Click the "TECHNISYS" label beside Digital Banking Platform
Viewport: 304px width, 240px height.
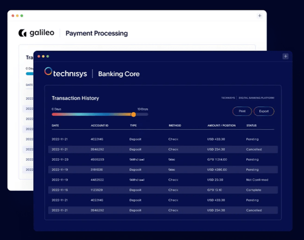coord(228,98)
